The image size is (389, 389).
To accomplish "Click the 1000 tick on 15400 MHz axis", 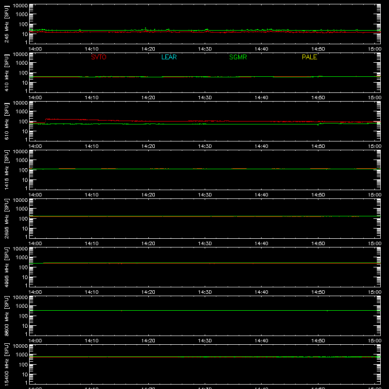I will click(22, 355).
